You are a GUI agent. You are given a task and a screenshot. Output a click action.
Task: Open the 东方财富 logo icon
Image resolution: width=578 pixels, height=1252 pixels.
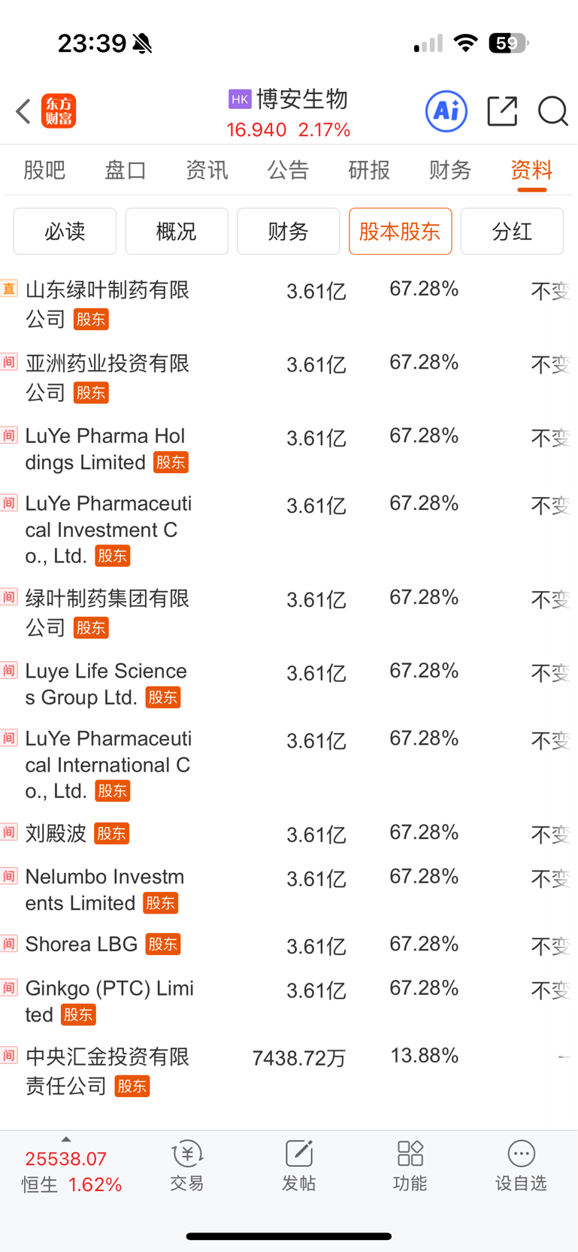[59, 111]
